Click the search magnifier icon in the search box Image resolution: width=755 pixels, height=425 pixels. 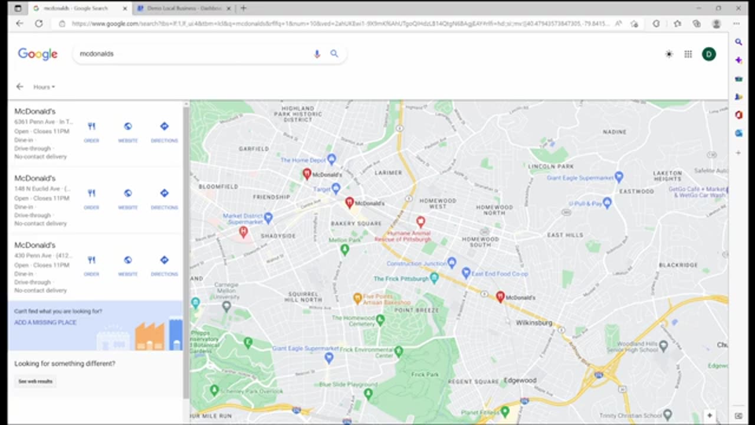(x=334, y=54)
